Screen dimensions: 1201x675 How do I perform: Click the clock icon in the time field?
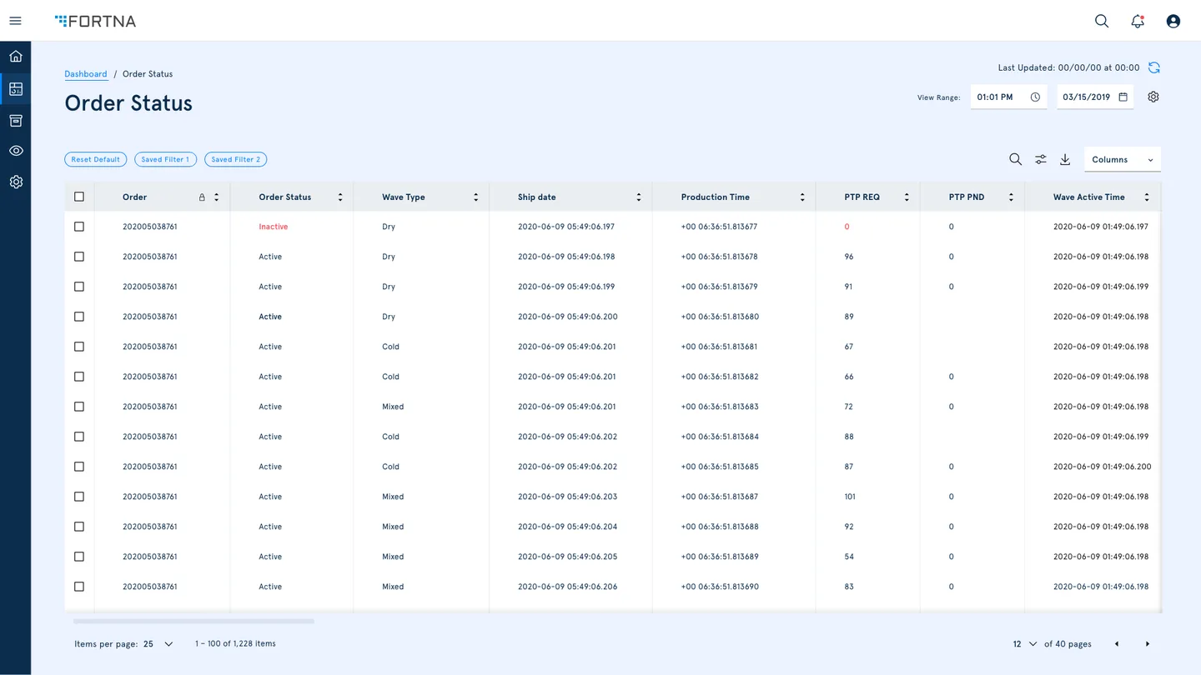click(1035, 97)
